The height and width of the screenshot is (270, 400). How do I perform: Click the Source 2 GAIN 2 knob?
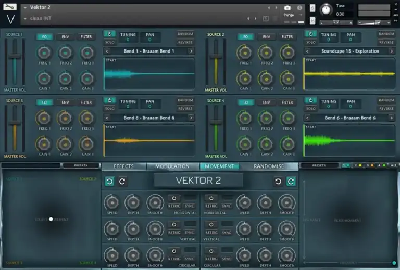pos(266,79)
